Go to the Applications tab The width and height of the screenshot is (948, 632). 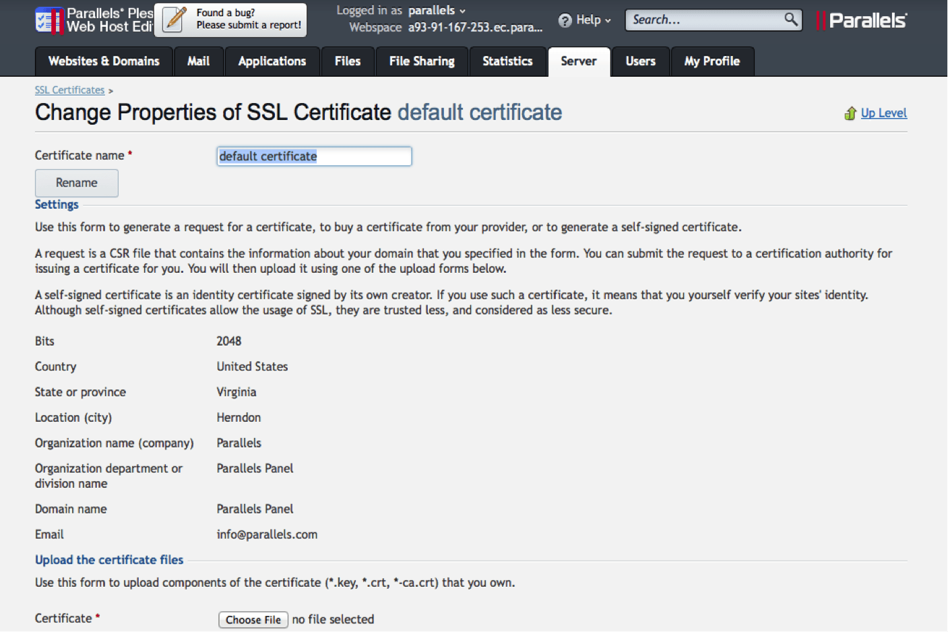point(272,61)
